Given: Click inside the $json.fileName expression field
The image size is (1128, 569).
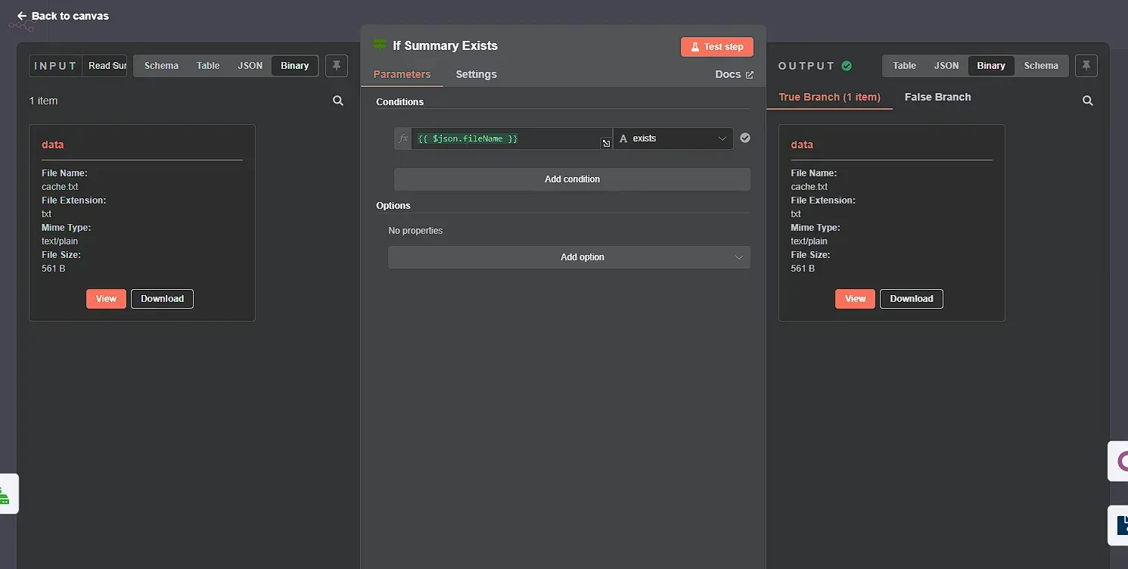Looking at the screenshot, I should pos(507,138).
